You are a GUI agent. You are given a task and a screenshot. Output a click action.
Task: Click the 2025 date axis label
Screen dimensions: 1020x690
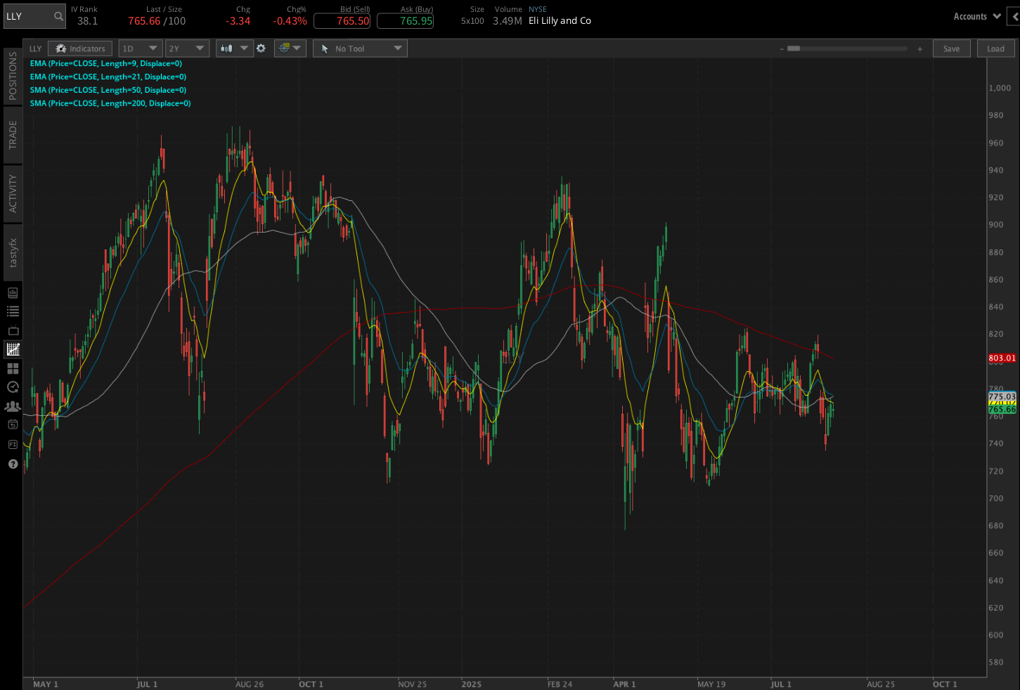(x=471, y=684)
